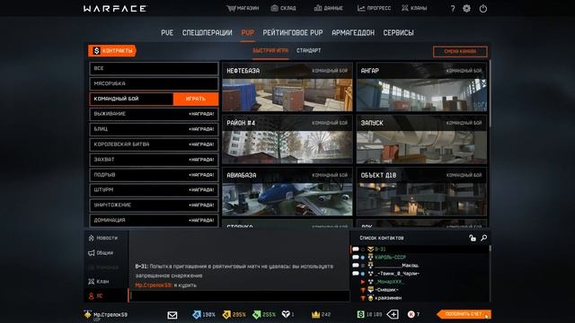Open game settings gear icon
The width and height of the screenshot is (575, 323).
pos(466,8)
